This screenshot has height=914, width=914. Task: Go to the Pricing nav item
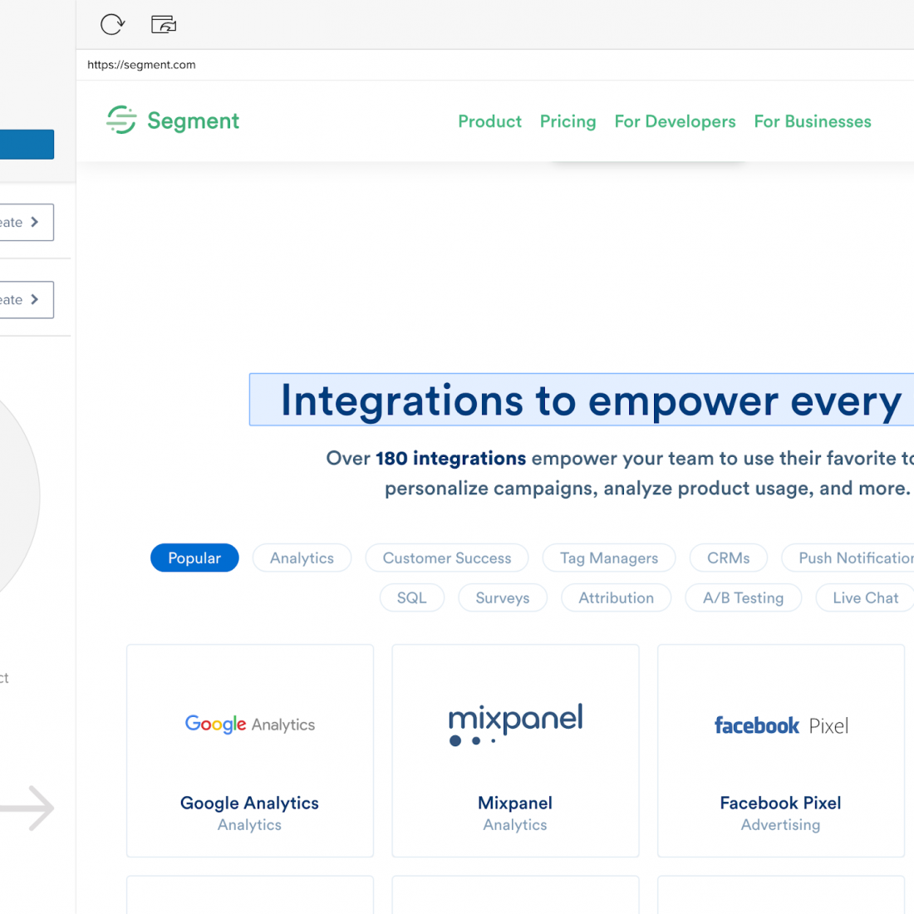coord(568,121)
